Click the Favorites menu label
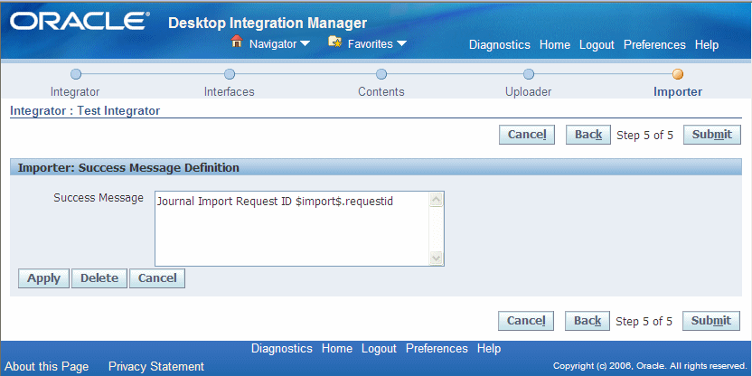Screen dimensions: 752x376 click(x=371, y=44)
